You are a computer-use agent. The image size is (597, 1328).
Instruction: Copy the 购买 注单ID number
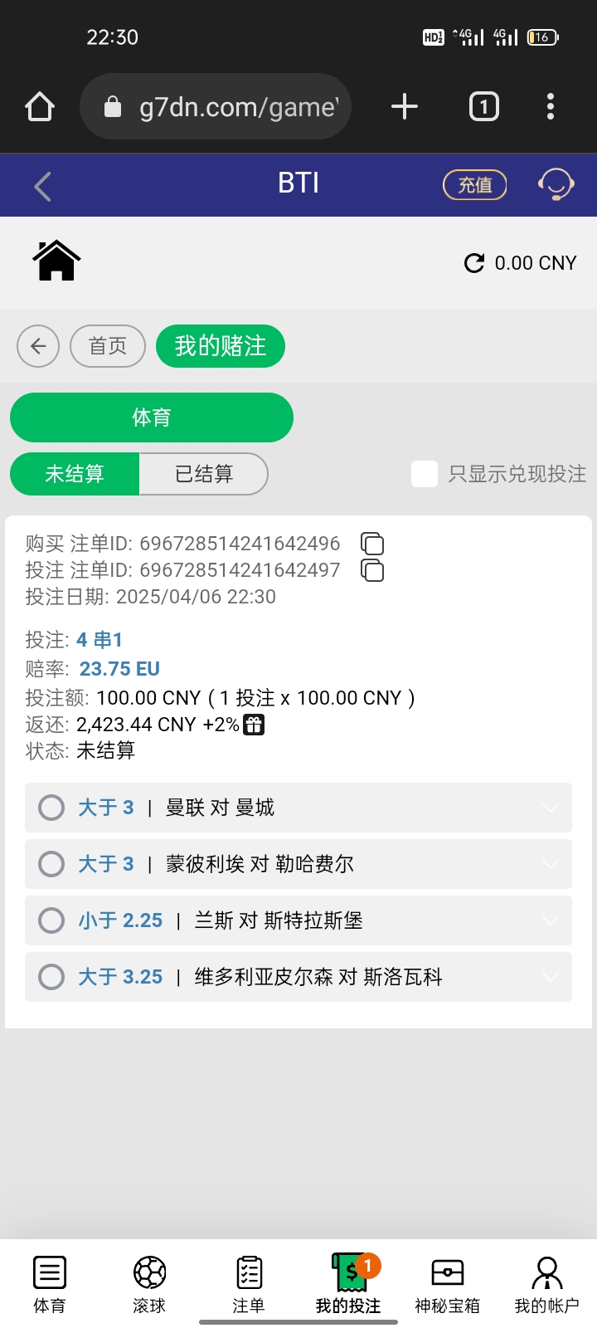click(372, 544)
